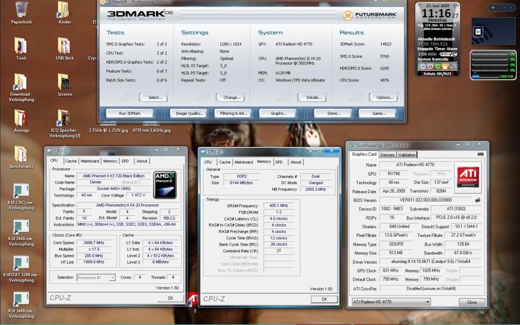Open the Processor #1 selection dropdown

(96, 278)
